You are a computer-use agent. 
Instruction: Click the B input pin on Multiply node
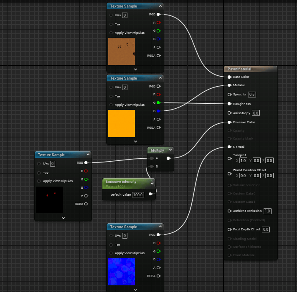tap(152, 167)
